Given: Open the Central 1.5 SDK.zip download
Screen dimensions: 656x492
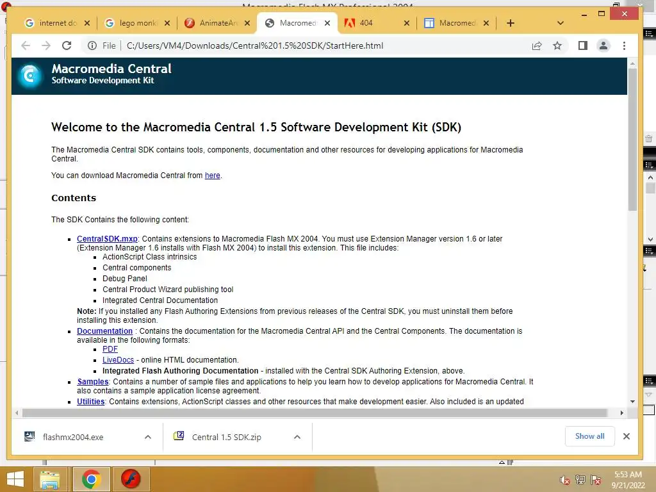Looking at the screenshot, I should [226, 437].
